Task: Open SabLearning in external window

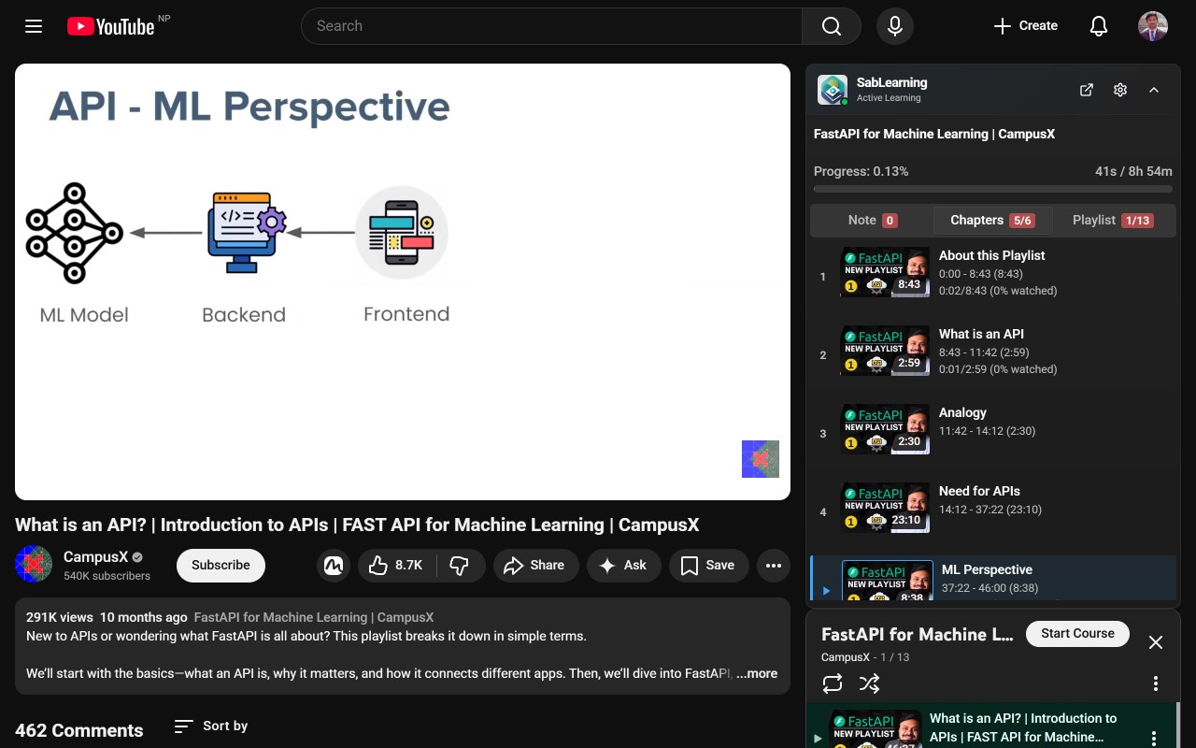Action: click(1087, 90)
